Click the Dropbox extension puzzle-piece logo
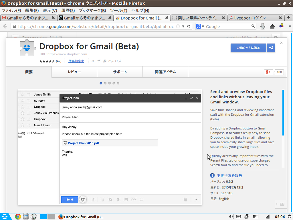The width and height of the screenshot is (293, 220). tap(27, 48)
